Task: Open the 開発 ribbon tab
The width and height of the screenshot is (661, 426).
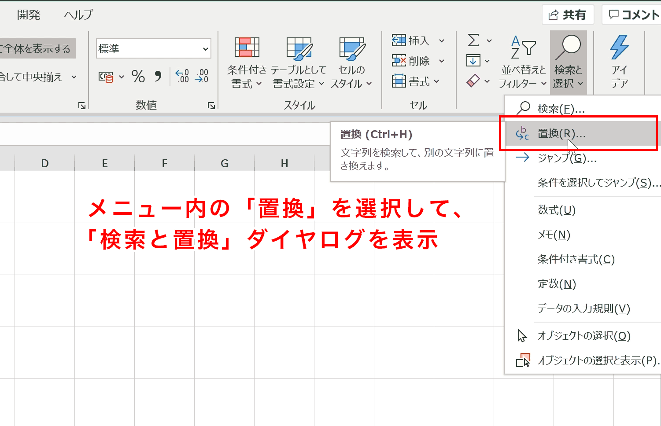Action: tap(29, 15)
